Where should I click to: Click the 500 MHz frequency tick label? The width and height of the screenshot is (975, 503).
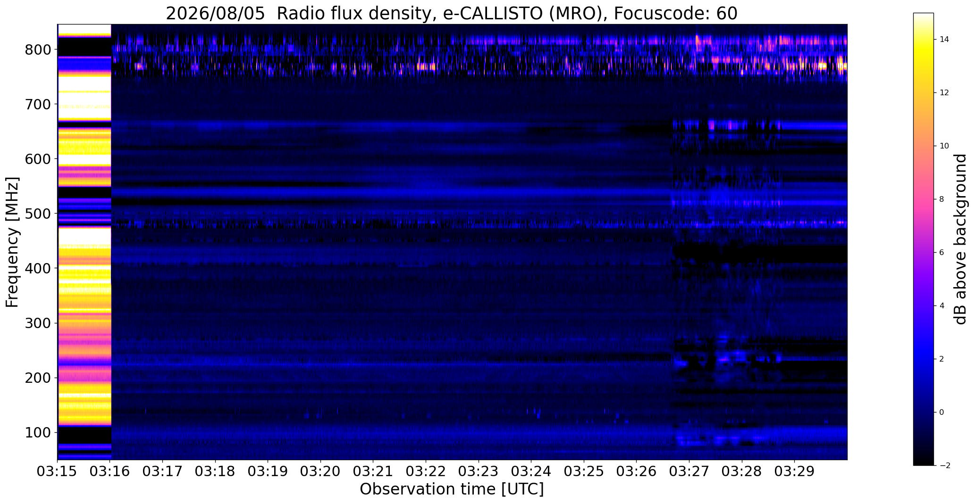[38, 214]
